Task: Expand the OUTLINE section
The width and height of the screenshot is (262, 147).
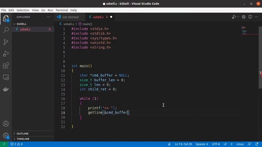Action: tap(23, 134)
